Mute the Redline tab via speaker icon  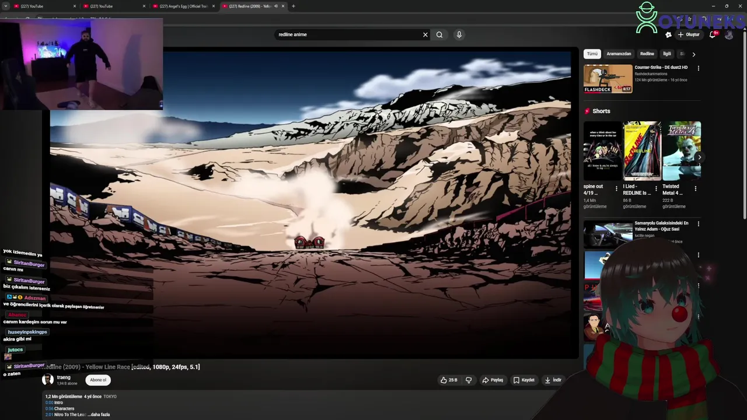tap(276, 6)
